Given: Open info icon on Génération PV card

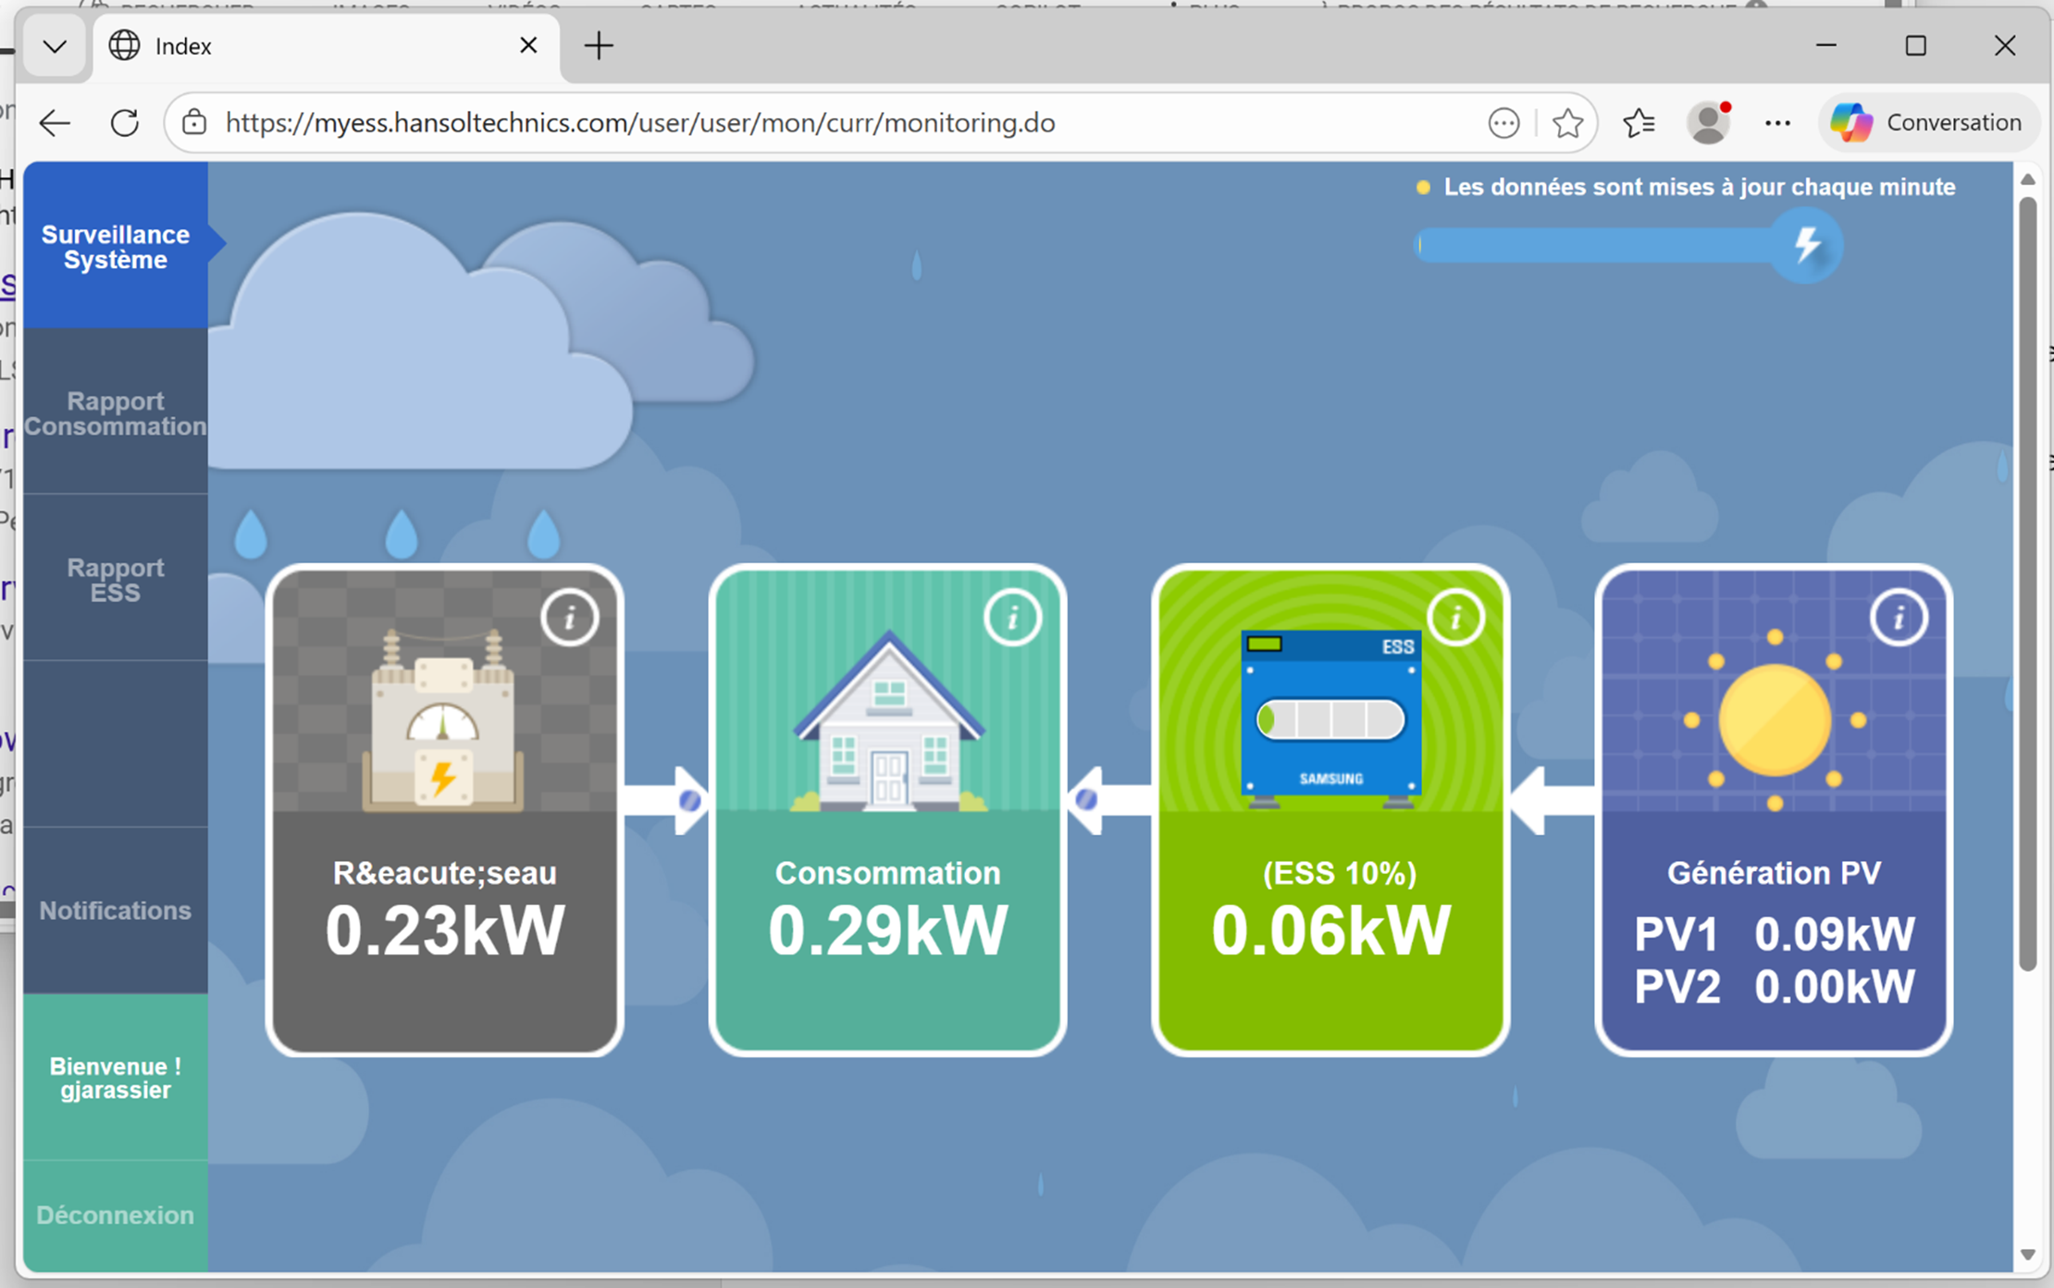Looking at the screenshot, I should tap(1899, 618).
